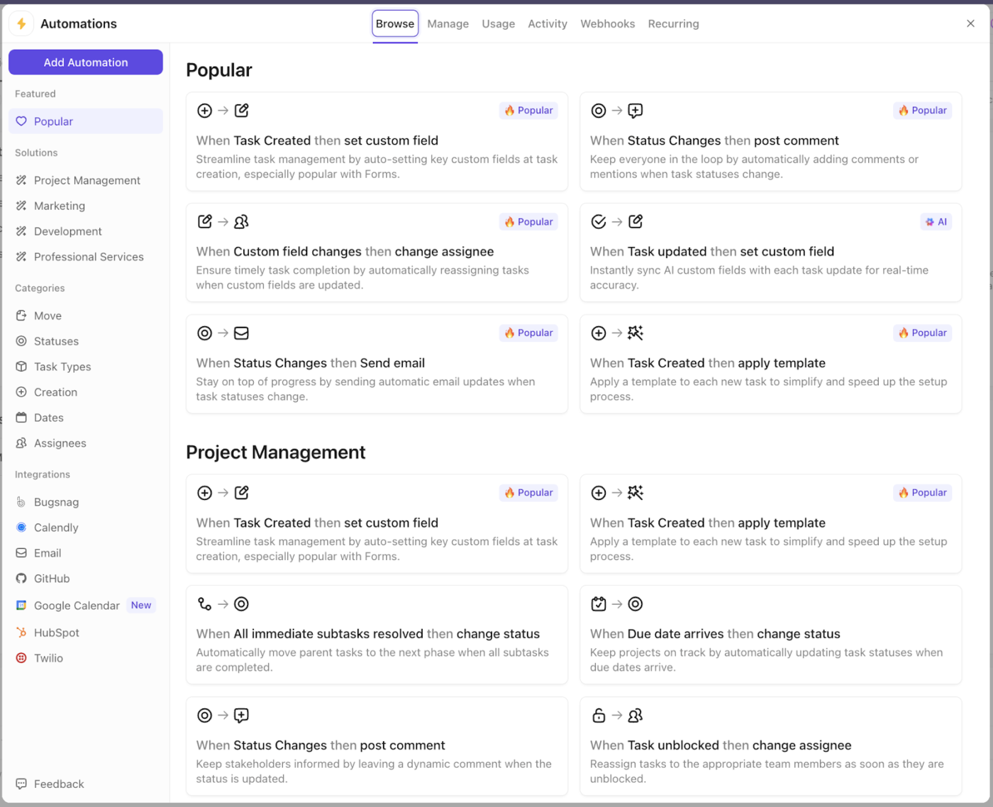
Task: Go to the Recurring tab
Action: point(672,23)
